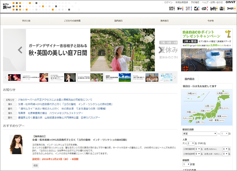
Task: Open the 7net shopping icon
Action: point(180,9)
